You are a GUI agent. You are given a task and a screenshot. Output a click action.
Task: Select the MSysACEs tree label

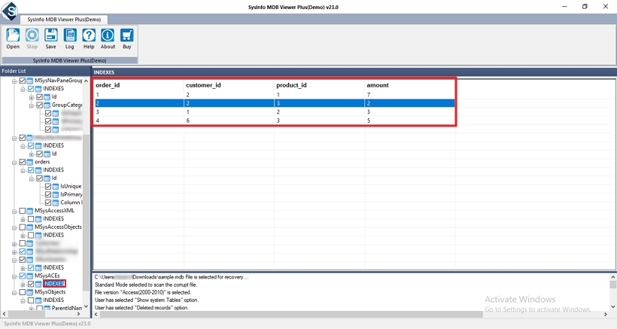(x=47, y=276)
